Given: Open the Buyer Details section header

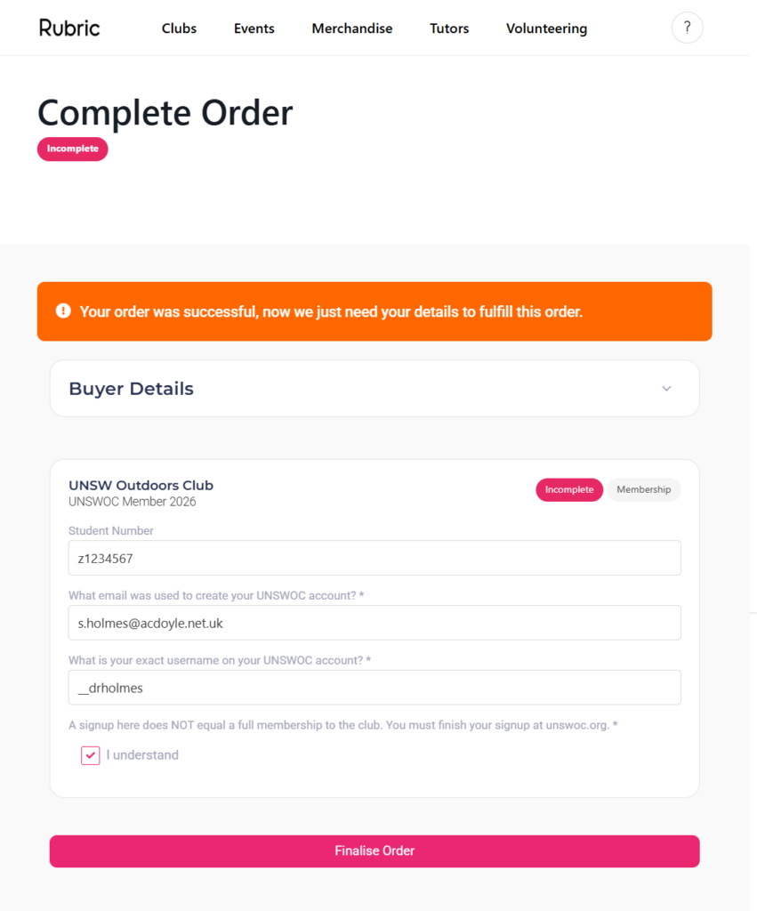Looking at the screenshot, I should (132, 389).
